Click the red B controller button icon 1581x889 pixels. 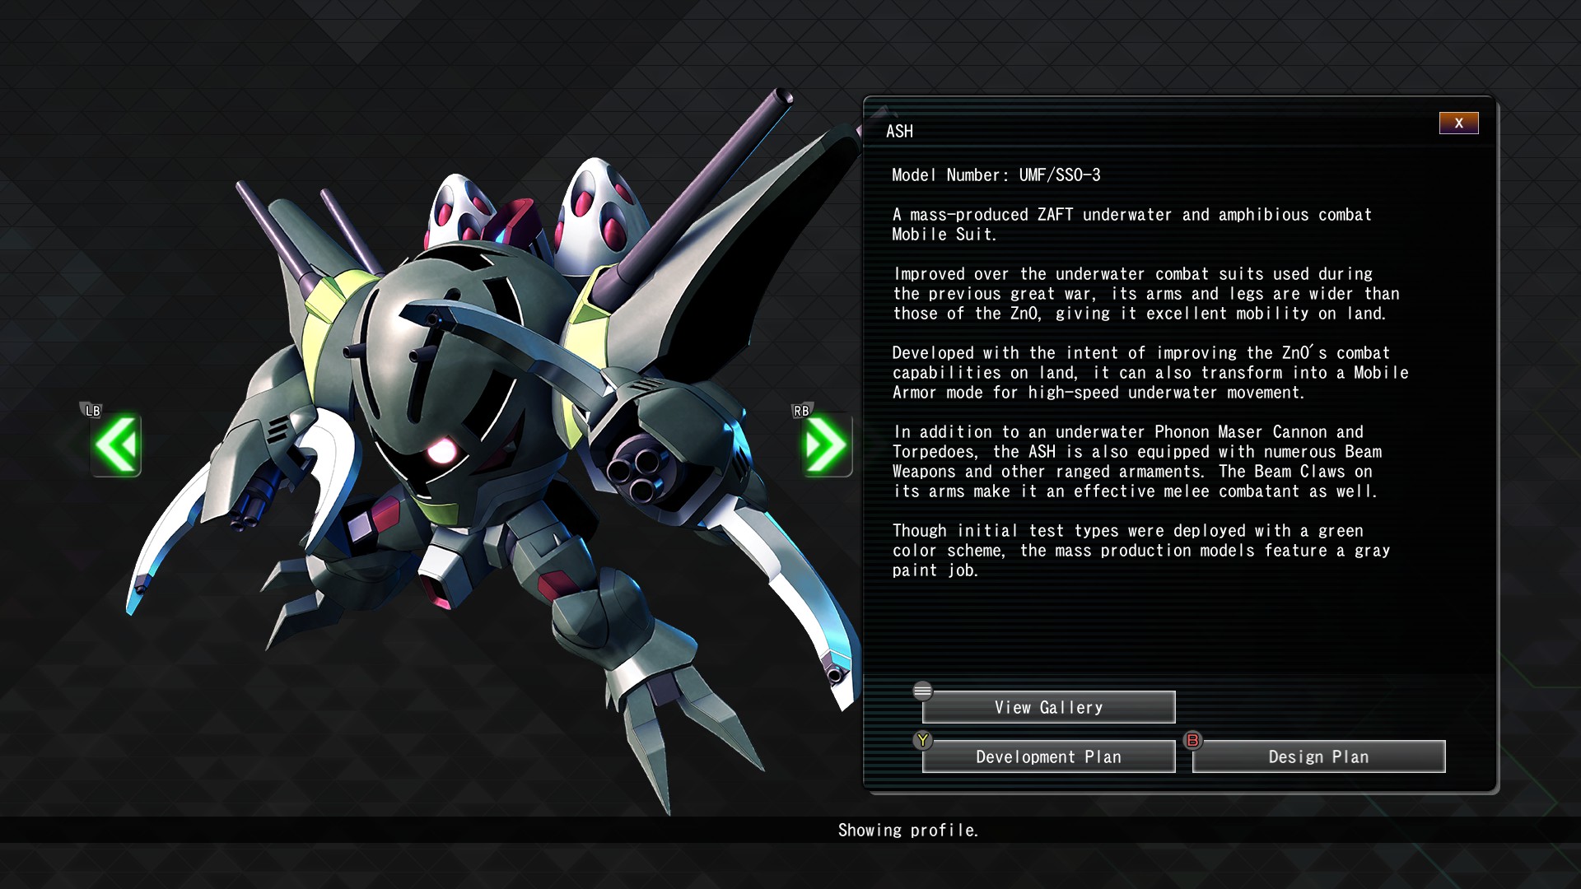[1192, 740]
